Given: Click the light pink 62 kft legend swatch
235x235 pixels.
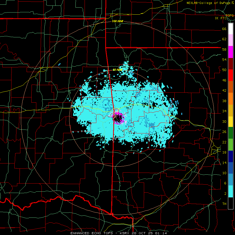Looking at the screenshot, I should coord(231,40).
